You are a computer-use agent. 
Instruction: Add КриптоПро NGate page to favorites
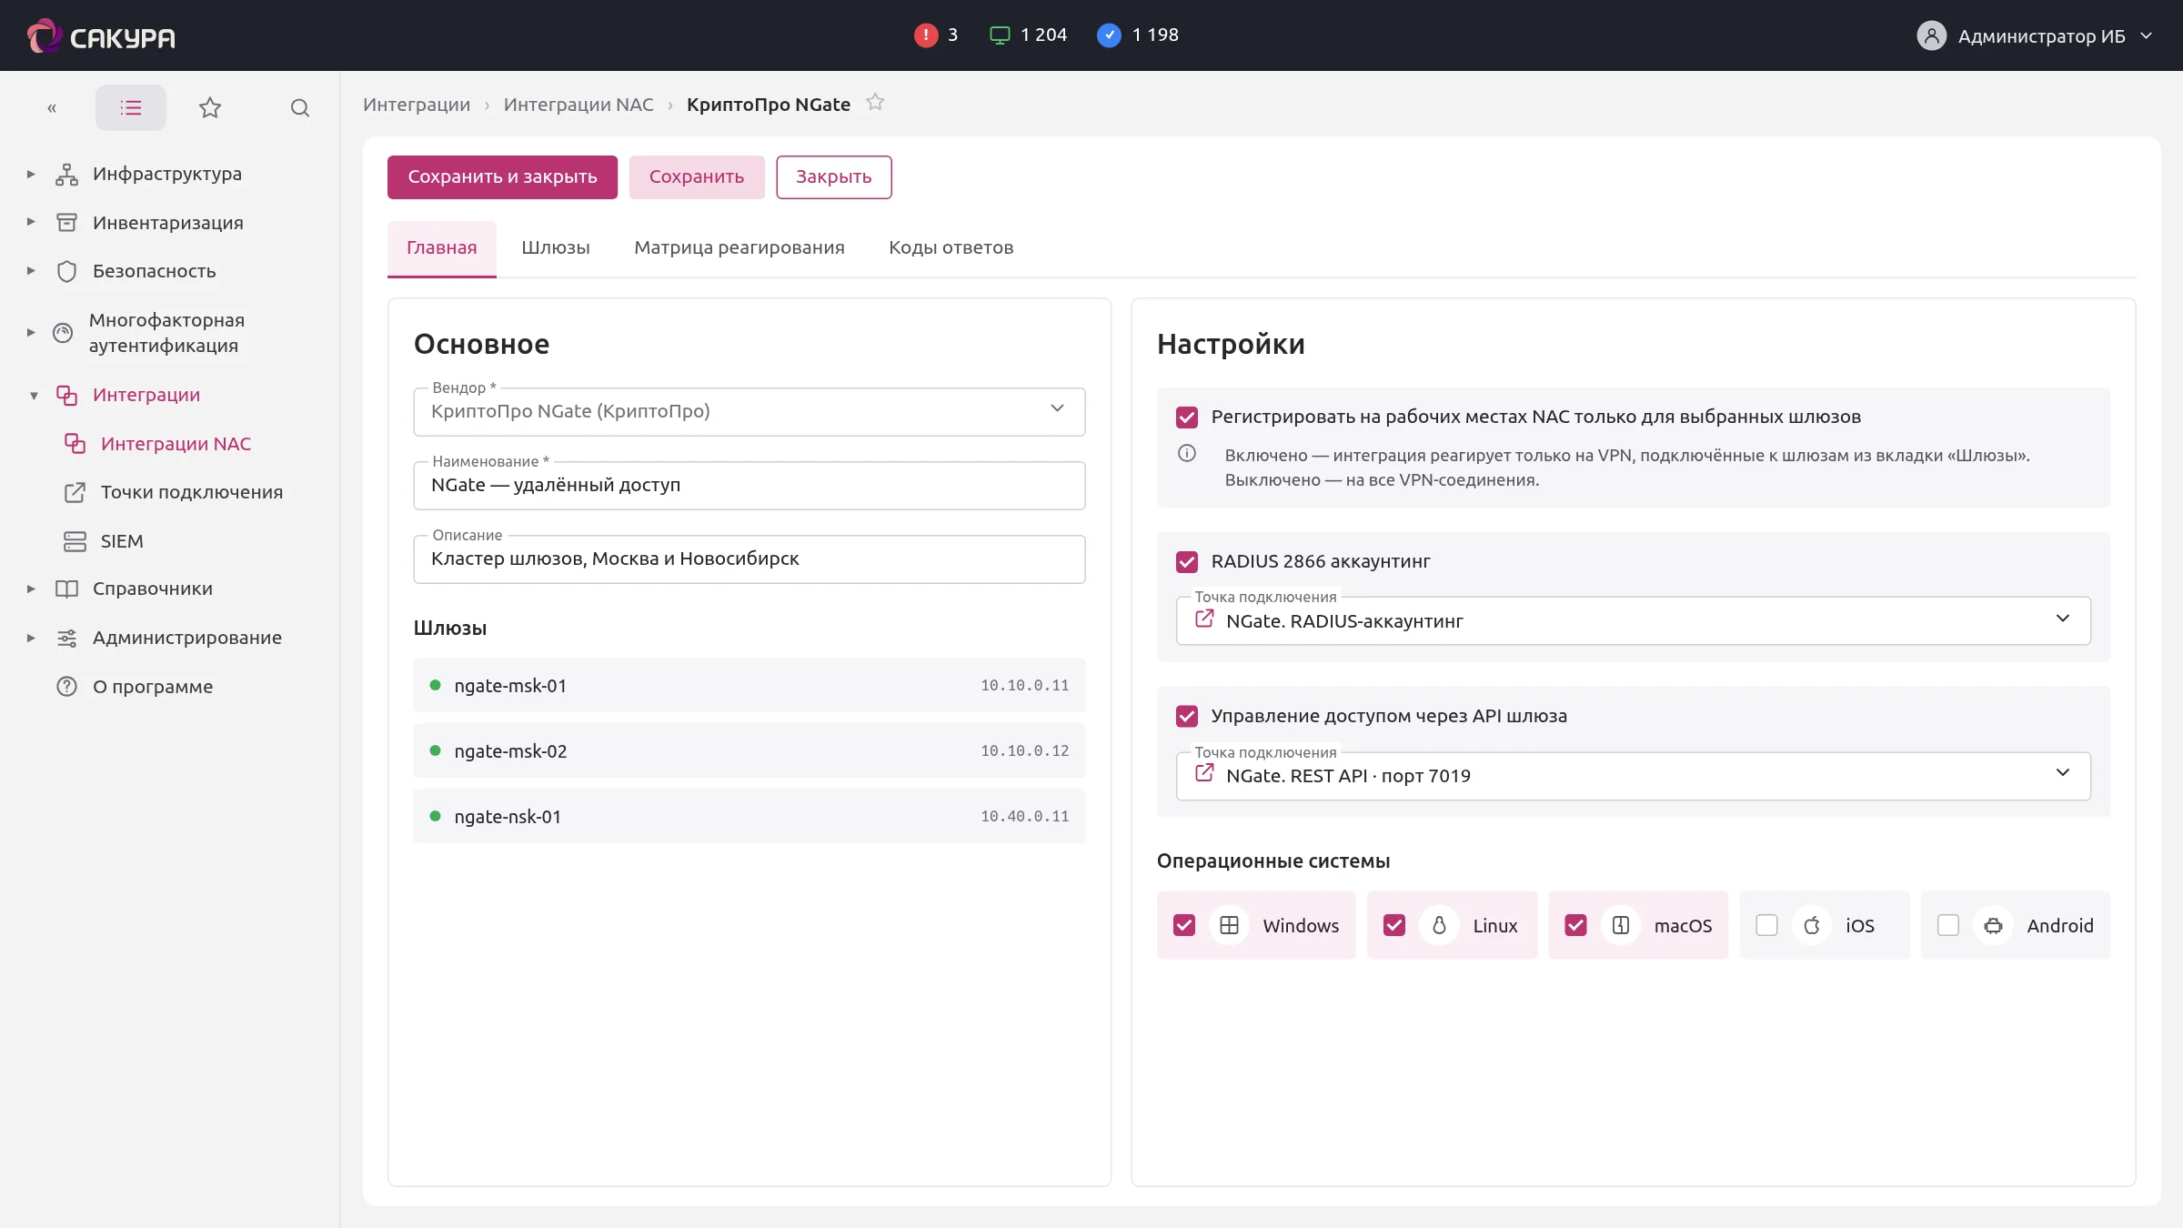point(875,102)
